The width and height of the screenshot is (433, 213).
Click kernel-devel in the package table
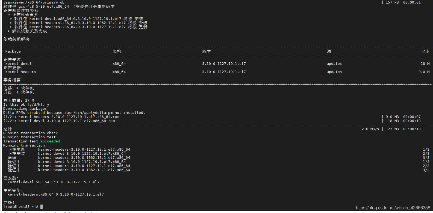pos(19,64)
